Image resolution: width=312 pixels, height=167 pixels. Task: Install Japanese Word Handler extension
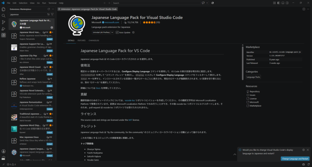[50, 39]
